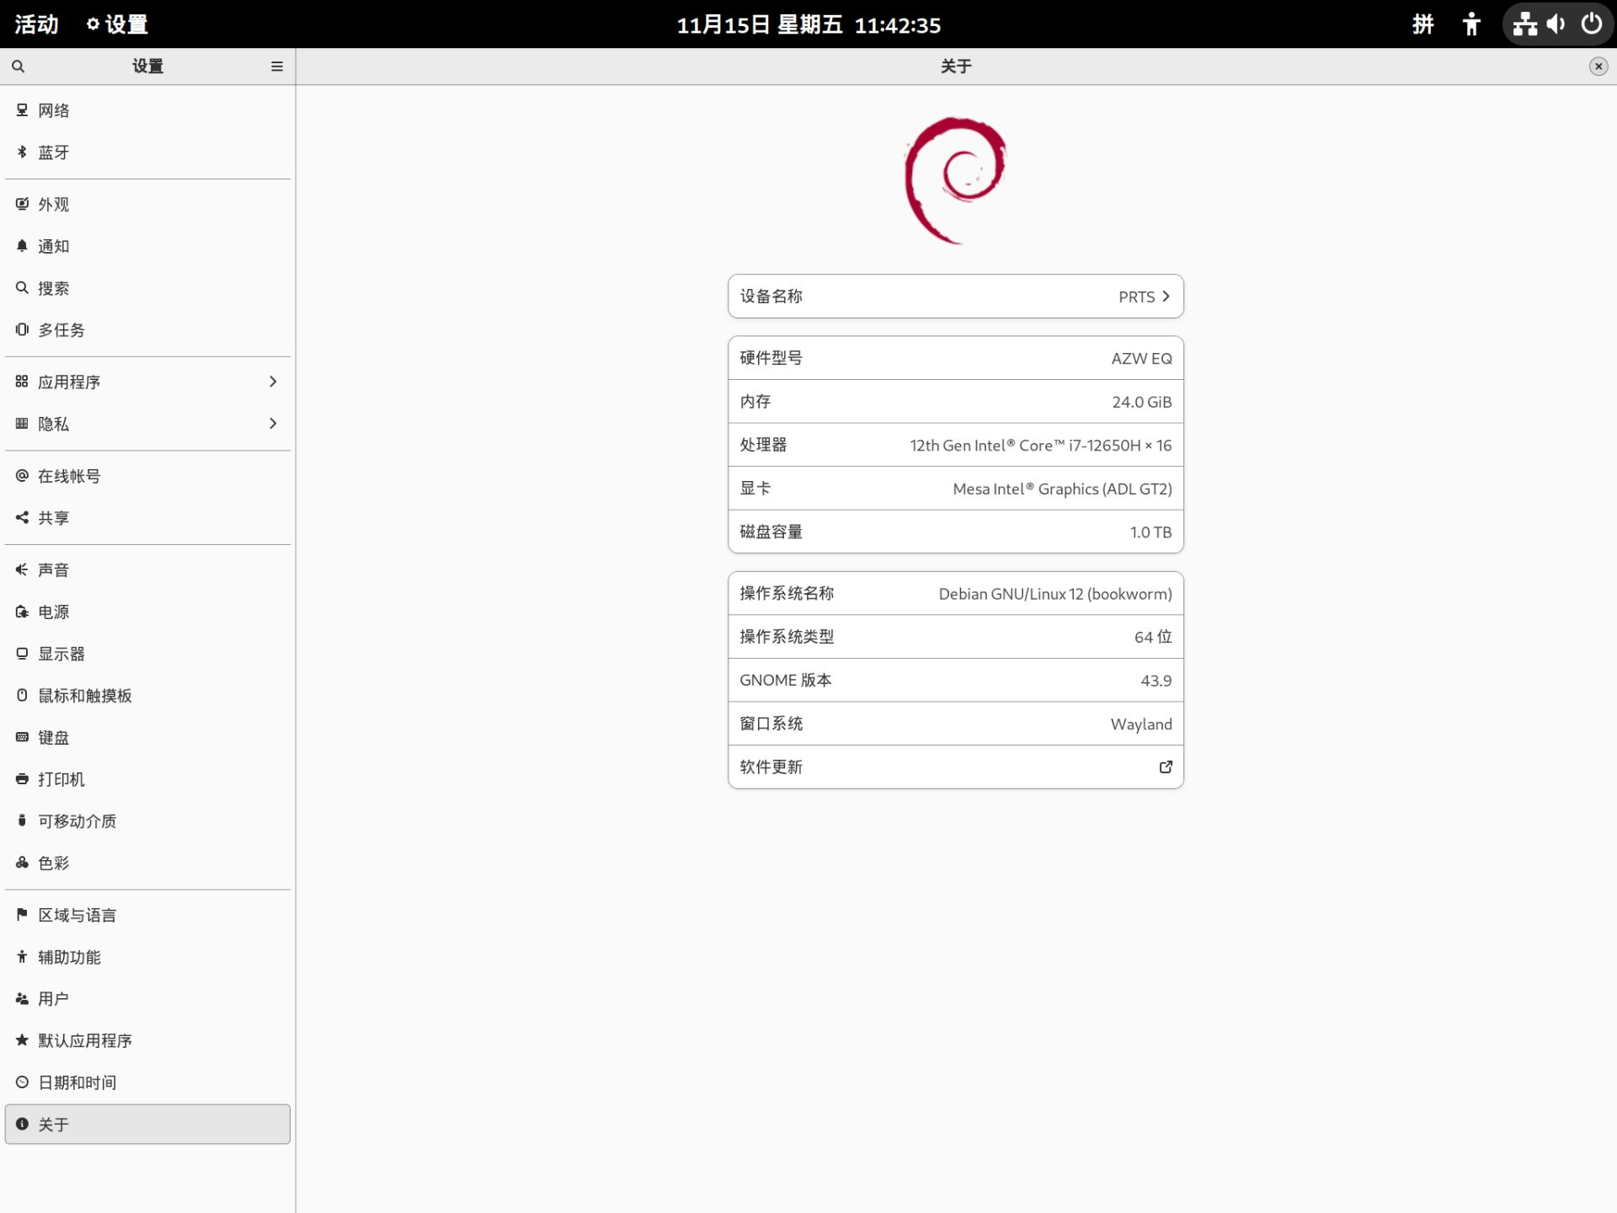The image size is (1617, 1213).
Task: Click the magnifier icon beside 搜索
Action: 22,288
